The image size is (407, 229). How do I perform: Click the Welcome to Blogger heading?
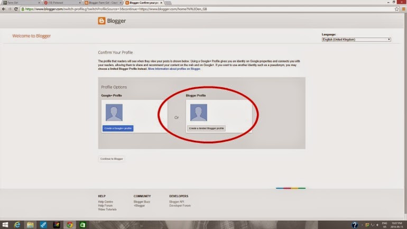31,36
